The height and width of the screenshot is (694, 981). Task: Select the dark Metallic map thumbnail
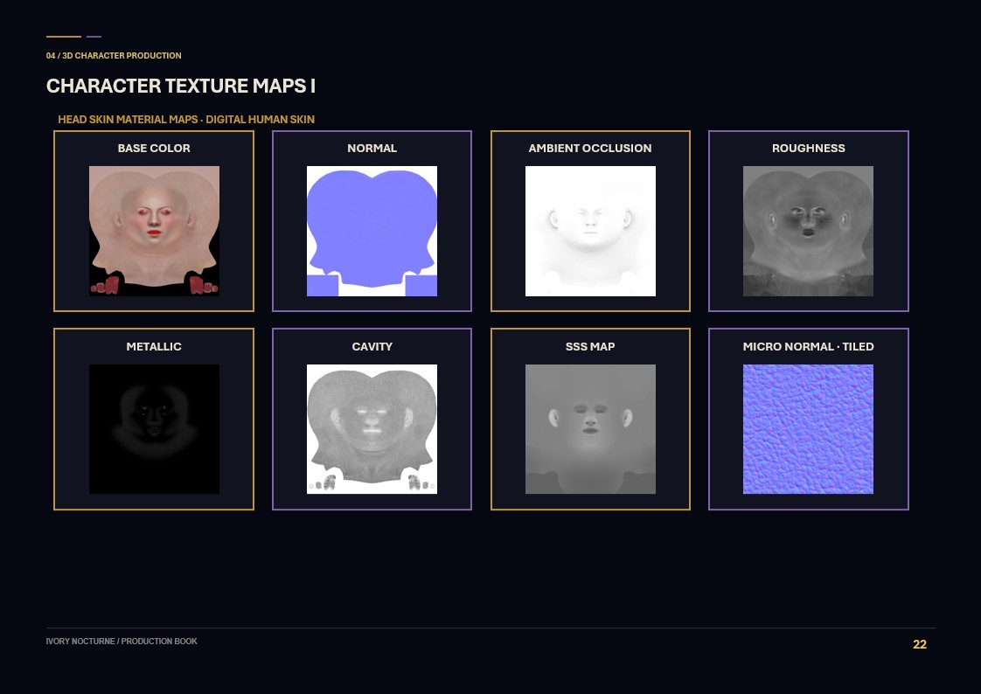154,429
